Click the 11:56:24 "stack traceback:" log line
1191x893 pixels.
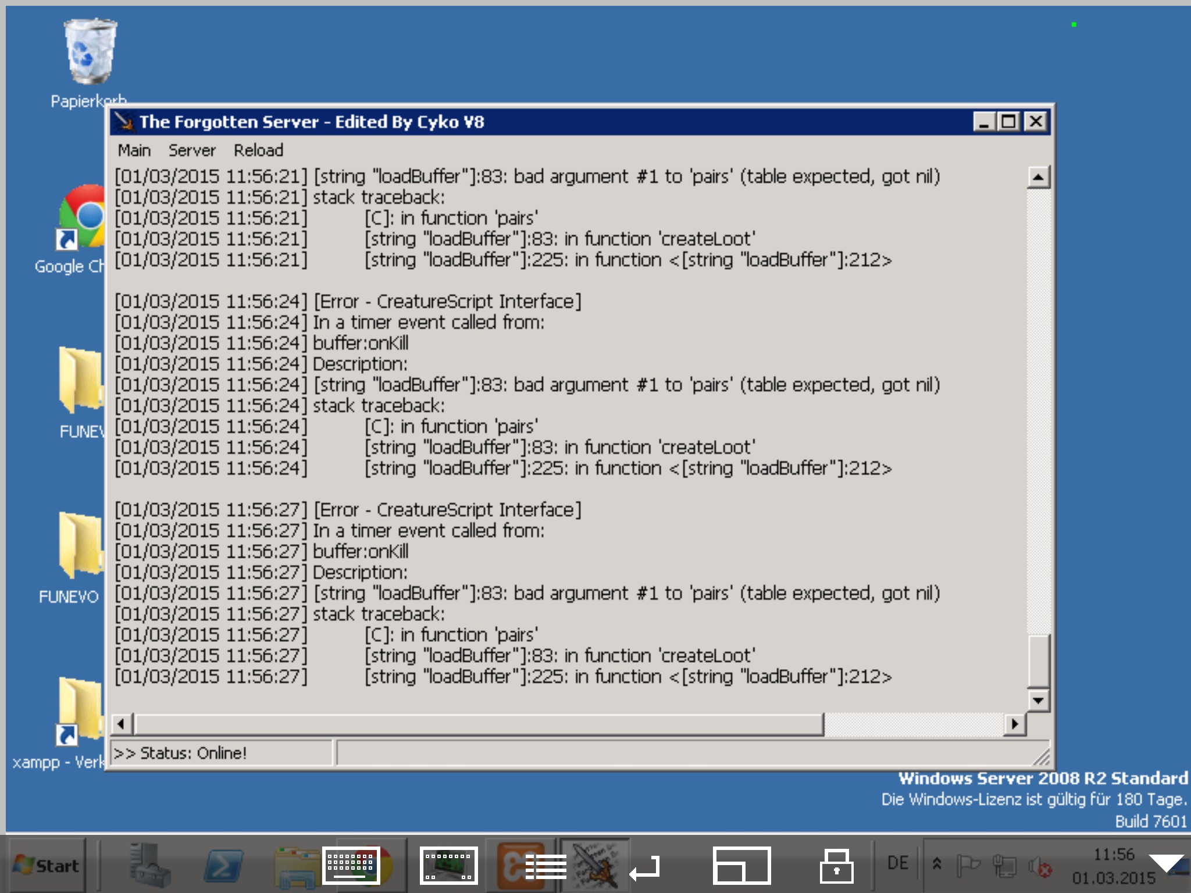(x=279, y=406)
